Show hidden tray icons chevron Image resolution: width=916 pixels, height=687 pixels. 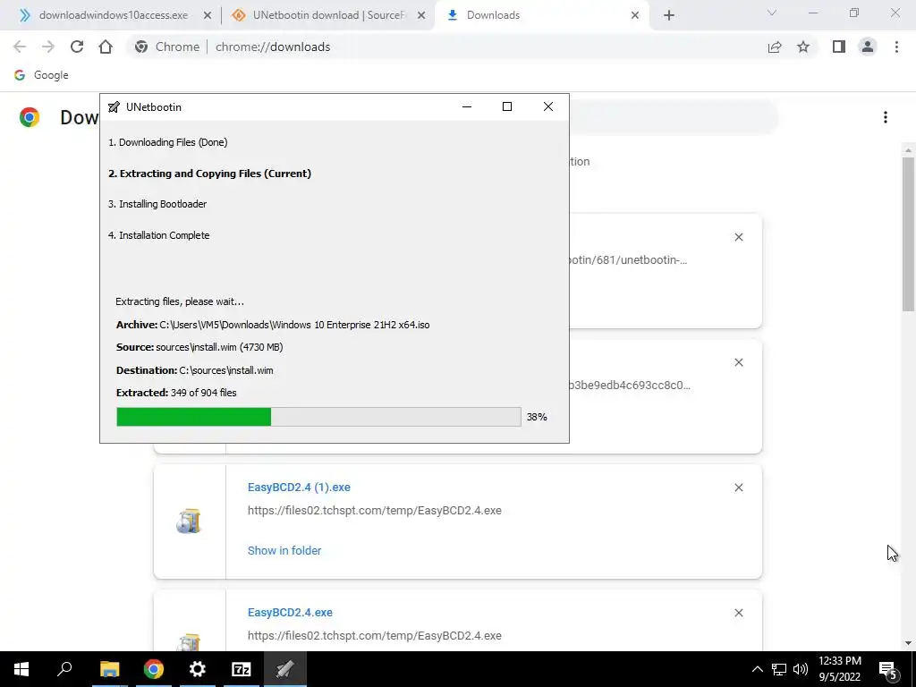pyautogui.click(x=757, y=669)
